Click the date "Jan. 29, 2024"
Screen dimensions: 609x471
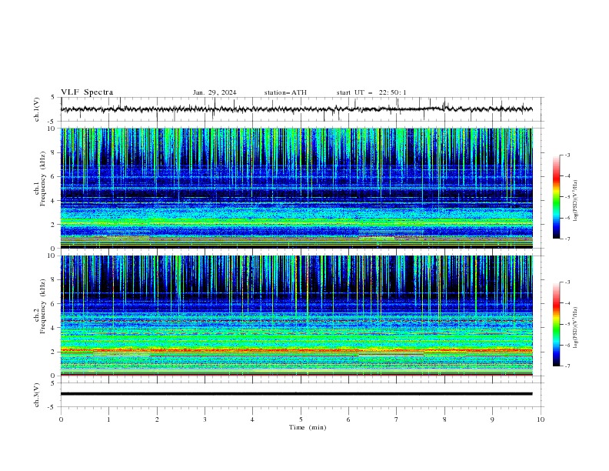(215, 92)
